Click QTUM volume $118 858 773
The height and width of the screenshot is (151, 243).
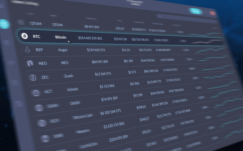(x=139, y=29)
